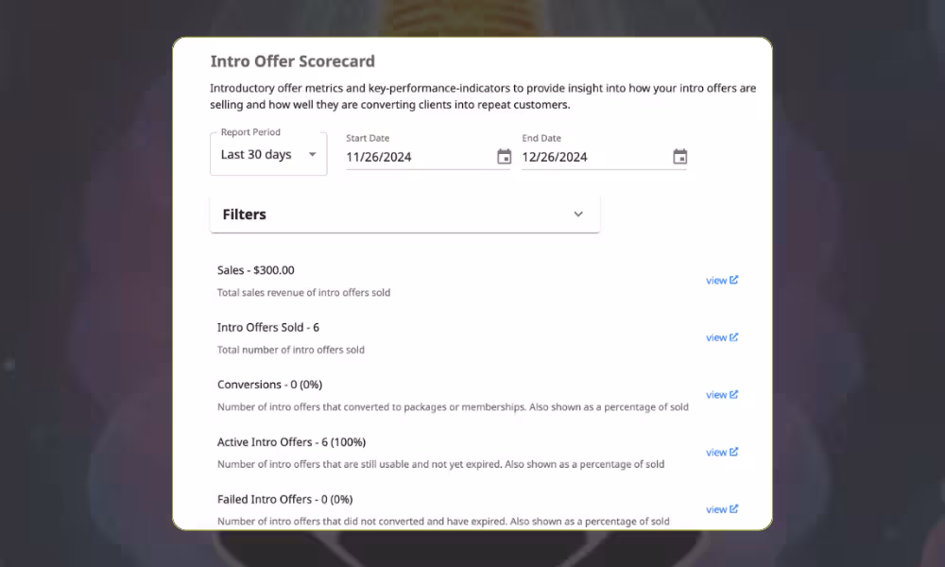Viewport: 945px width, 567px height.
Task: Open the 'view' link for Sales
Action: point(716,281)
